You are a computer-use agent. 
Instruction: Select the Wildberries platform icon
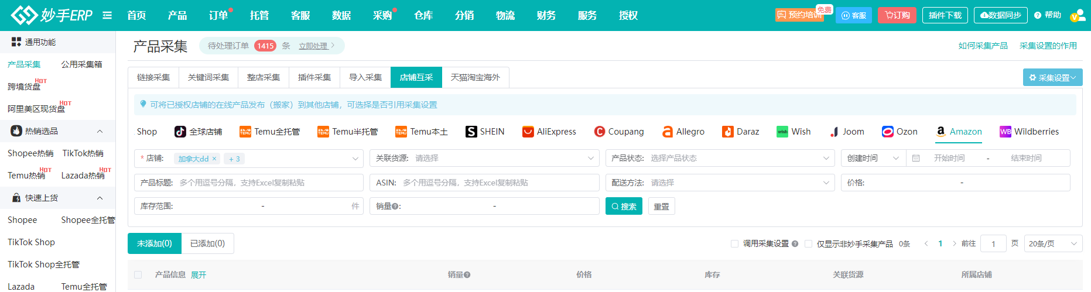tap(1005, 132)
